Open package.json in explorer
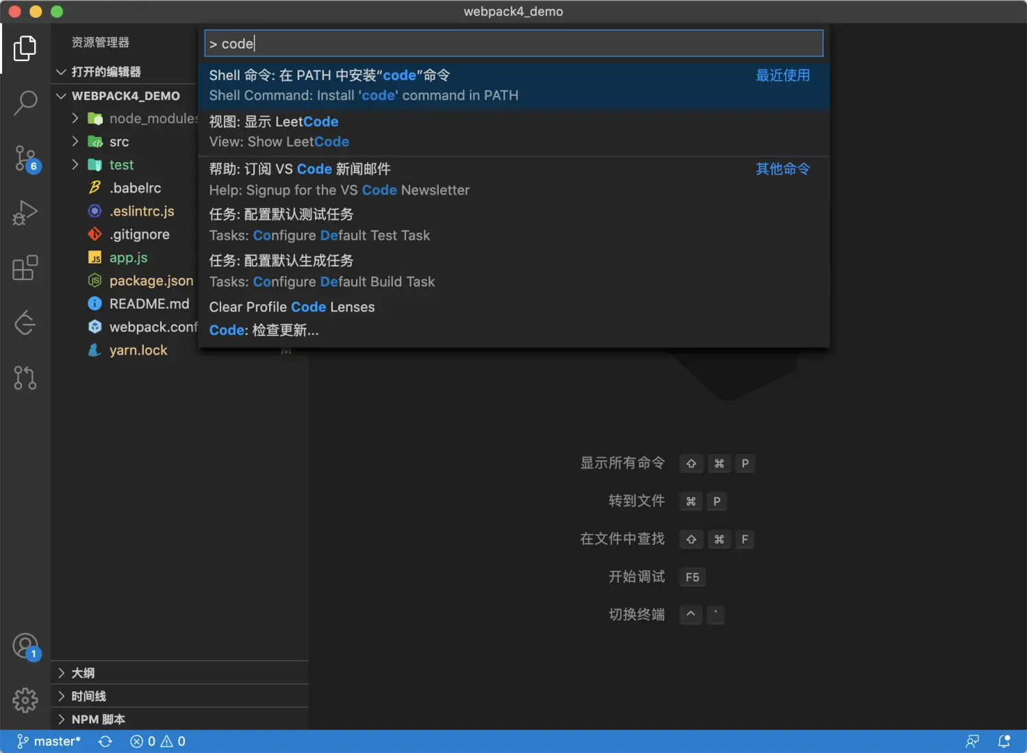The height and width of the screenshot is (753, 1027). [151, 281]
